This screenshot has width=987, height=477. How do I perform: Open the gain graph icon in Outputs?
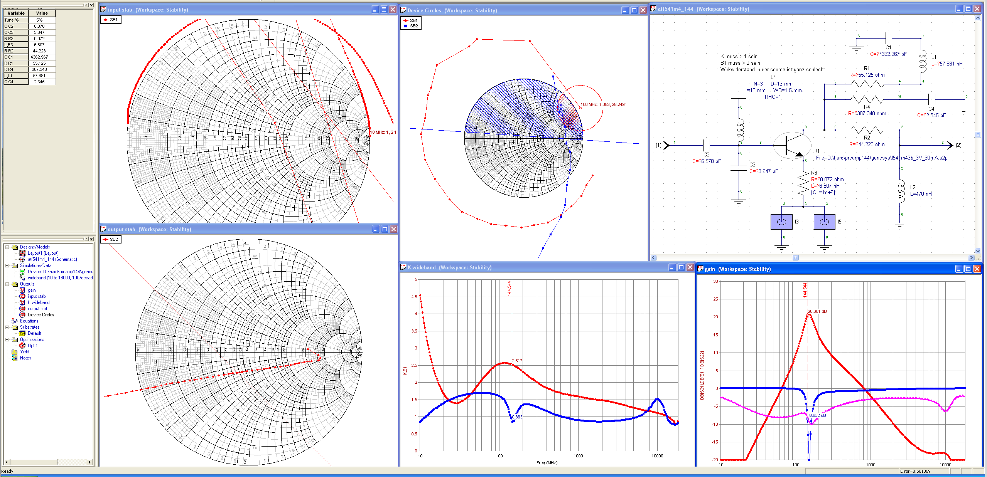click(22, 290)
